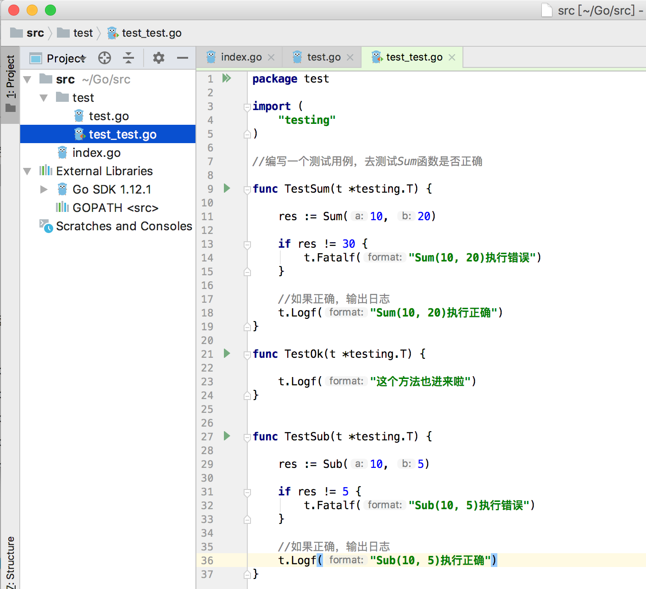The height and width of the screenshot is (589, 646).
Task: Click test_test.go breadcrumb in navigation bar
Action: pos(145,33)
